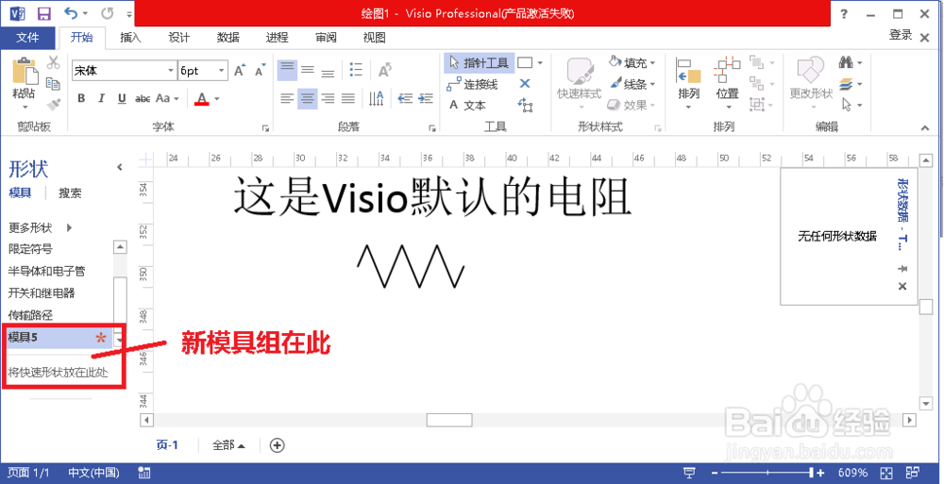Open the font color dropdown arrow

(x=217, y=98)
